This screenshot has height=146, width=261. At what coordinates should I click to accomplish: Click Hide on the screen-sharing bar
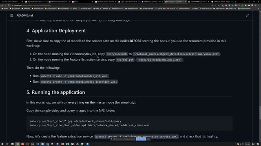click(x=148, y=139)
